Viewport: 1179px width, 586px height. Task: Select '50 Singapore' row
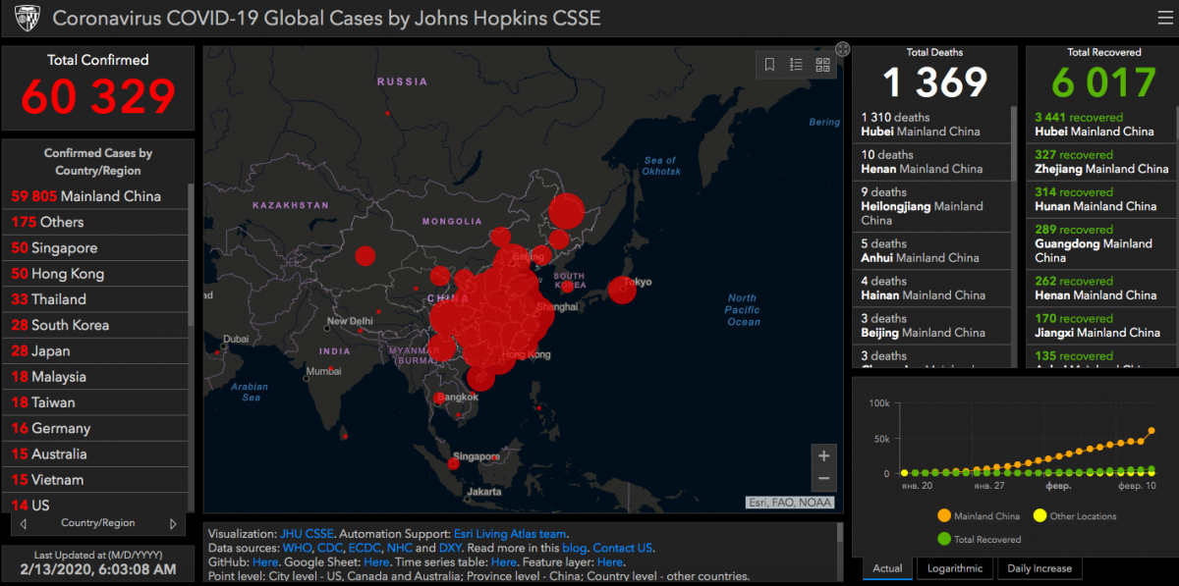pyautogui.click(x=96, y=248)
